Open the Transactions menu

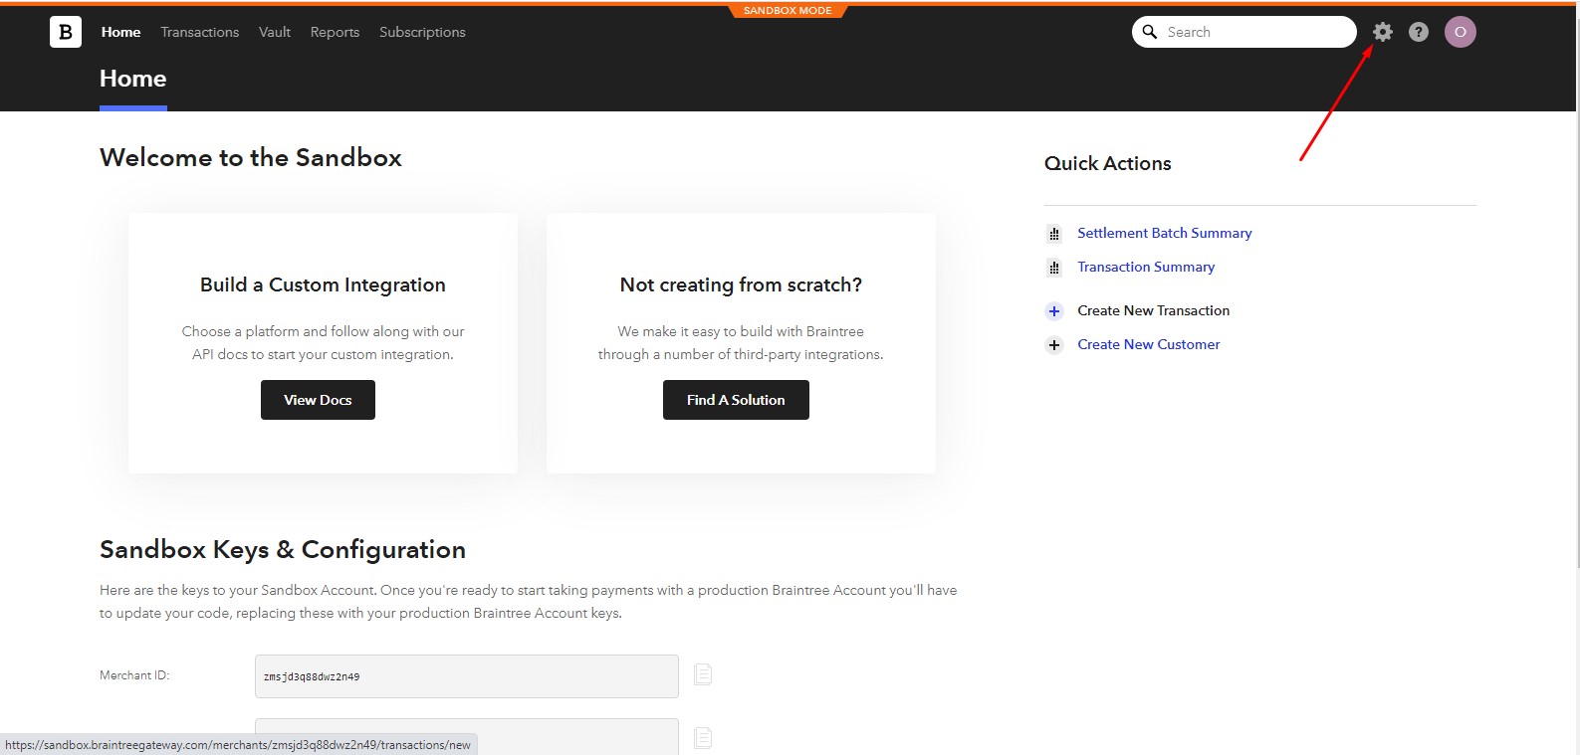(200, 32)
